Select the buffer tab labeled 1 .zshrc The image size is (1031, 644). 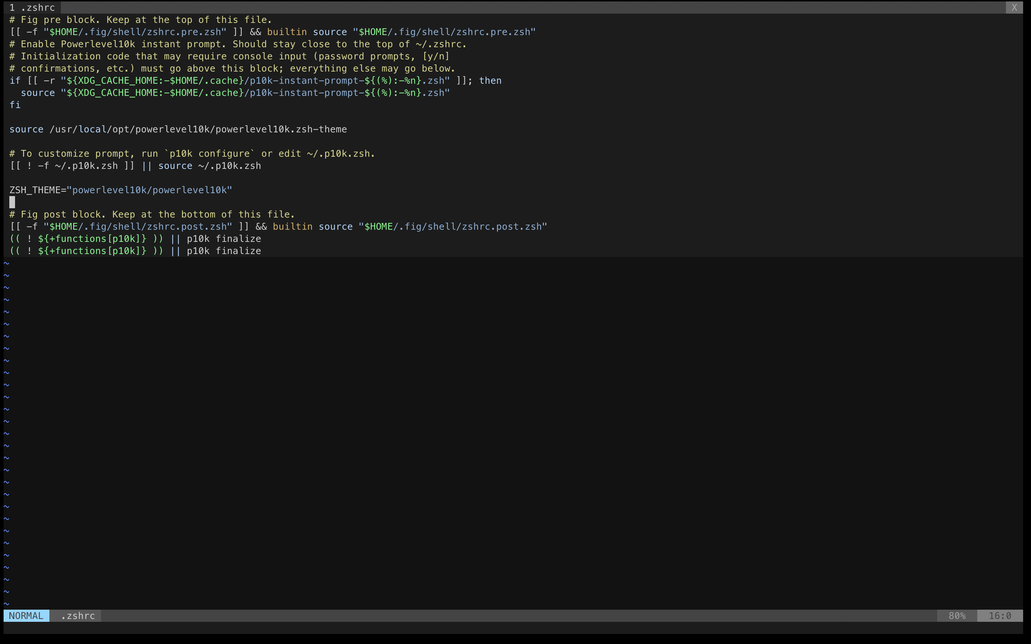(32, 7)
